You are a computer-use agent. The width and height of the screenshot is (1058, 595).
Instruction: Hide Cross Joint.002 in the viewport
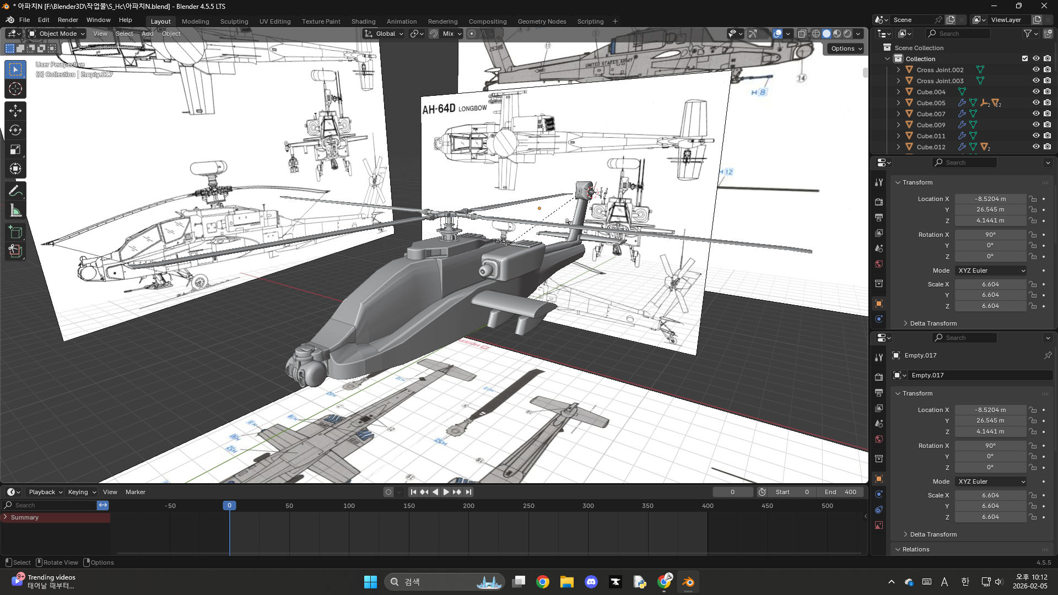click(x=1036, y=70)
